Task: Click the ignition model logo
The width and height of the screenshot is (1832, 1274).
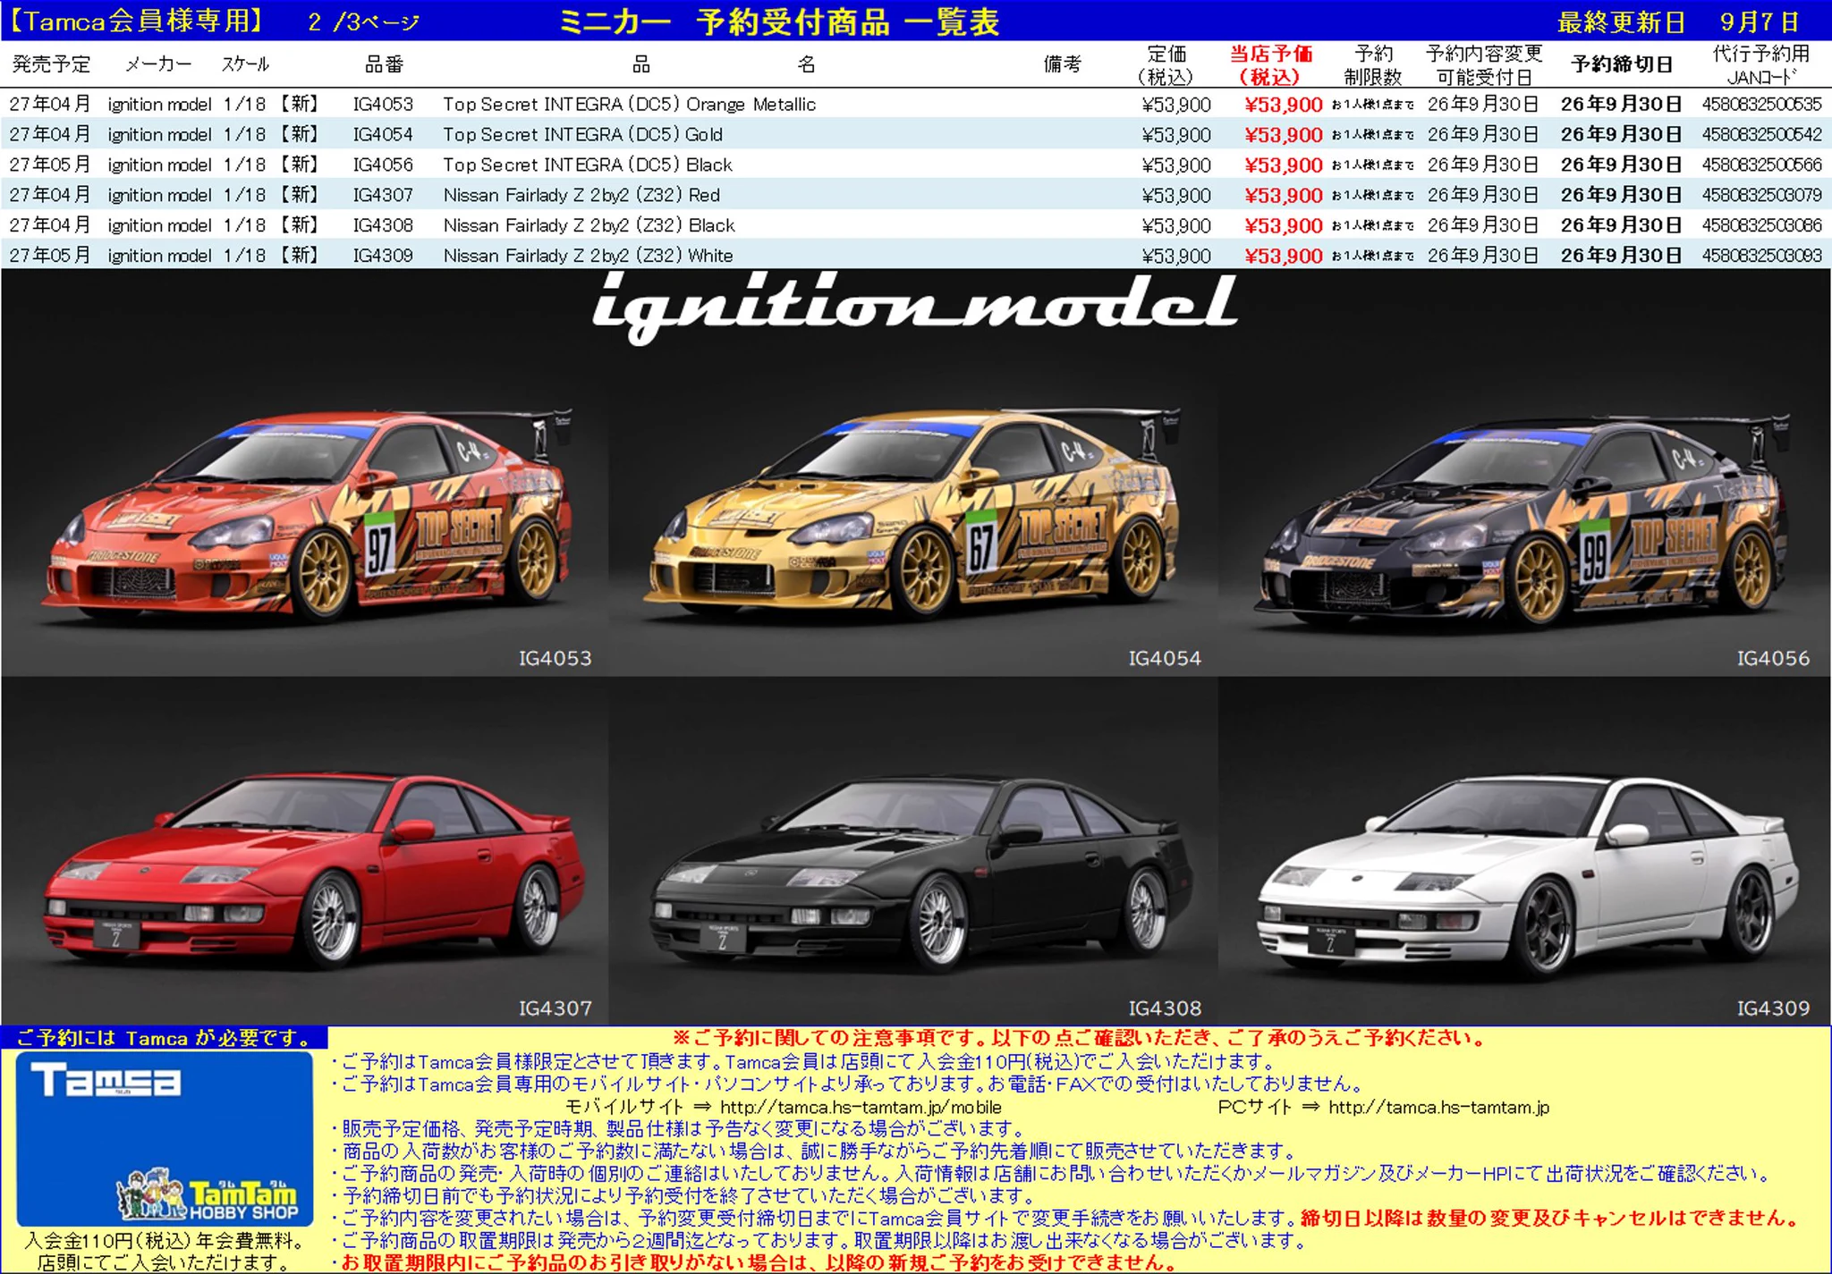Action: tap(914, 307)
